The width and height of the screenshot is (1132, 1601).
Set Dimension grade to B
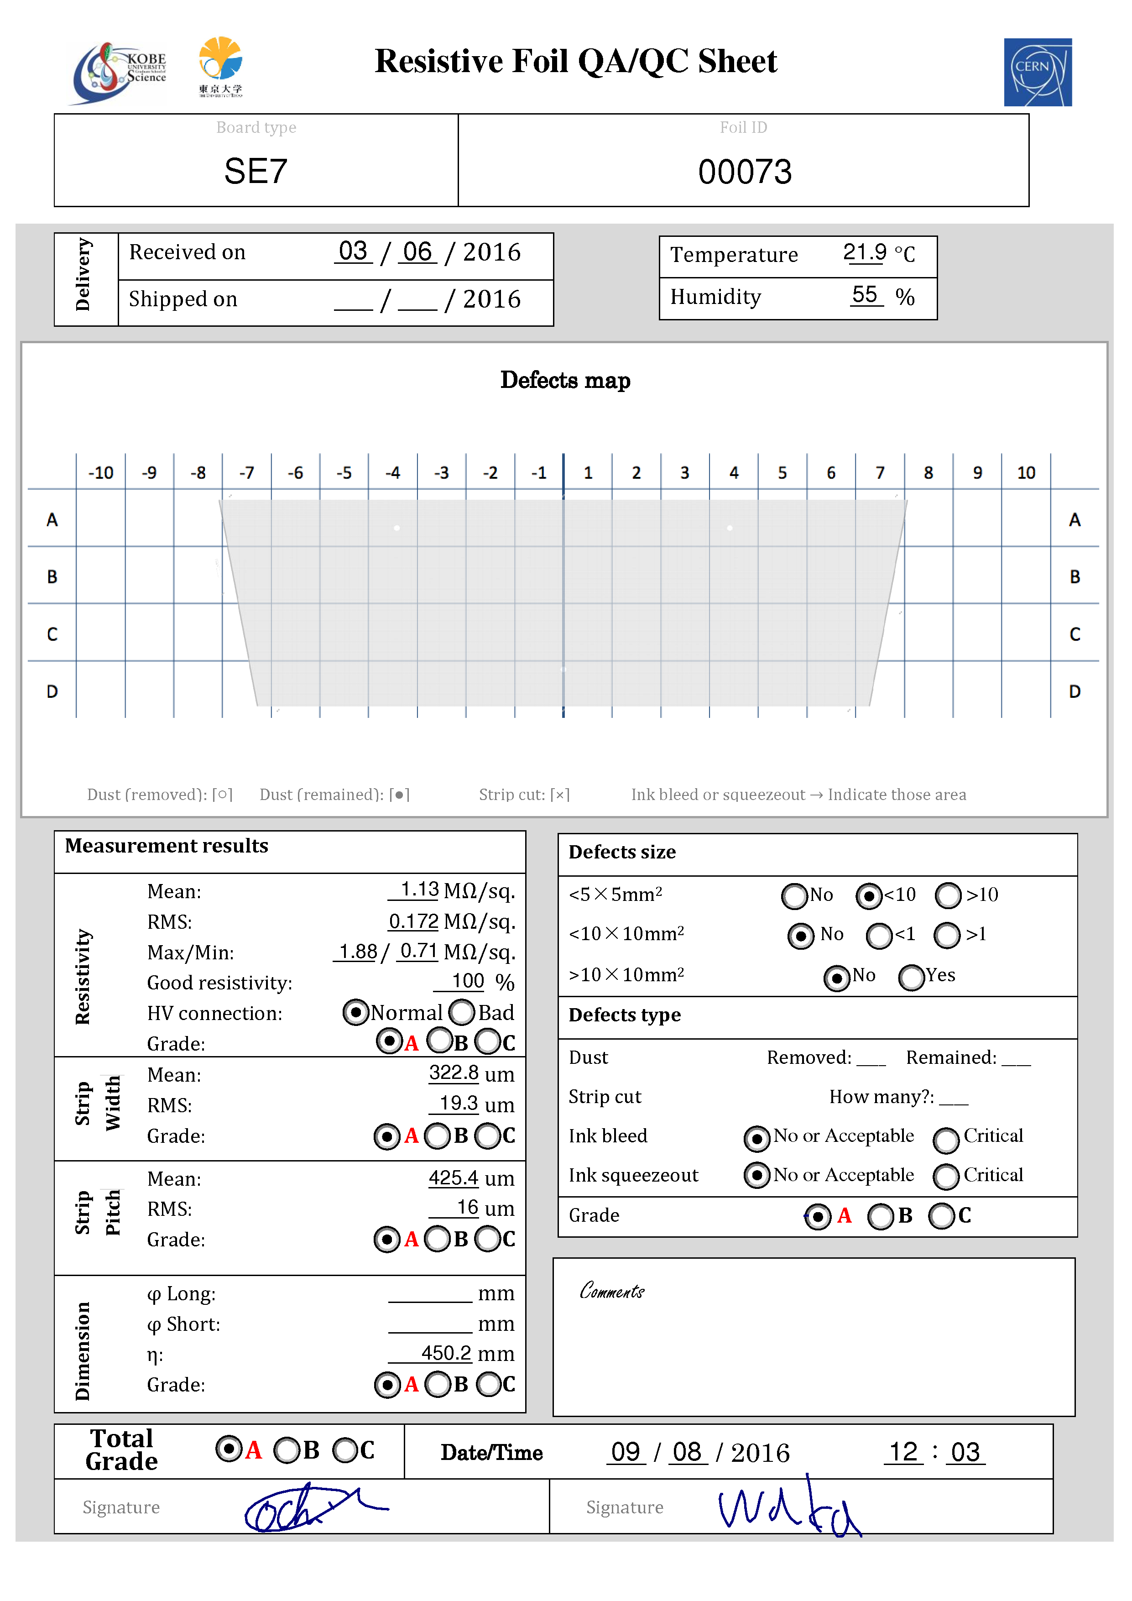click(438, 1385)
